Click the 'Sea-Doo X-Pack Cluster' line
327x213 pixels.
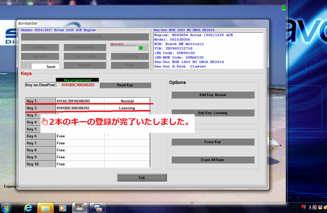tap(180, 66)
